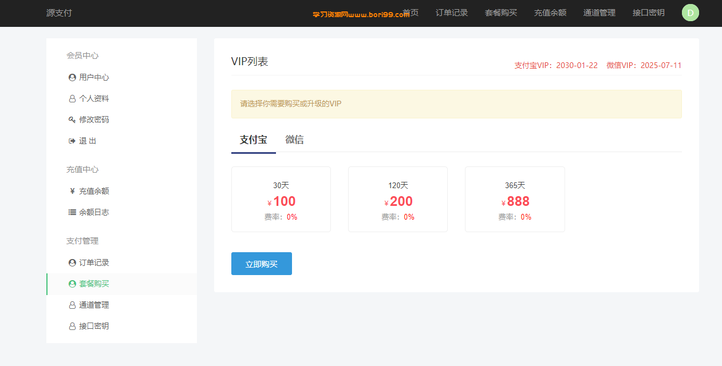
Task: Select the 365天 ¥888 VIP package
Action: [515, 199]
